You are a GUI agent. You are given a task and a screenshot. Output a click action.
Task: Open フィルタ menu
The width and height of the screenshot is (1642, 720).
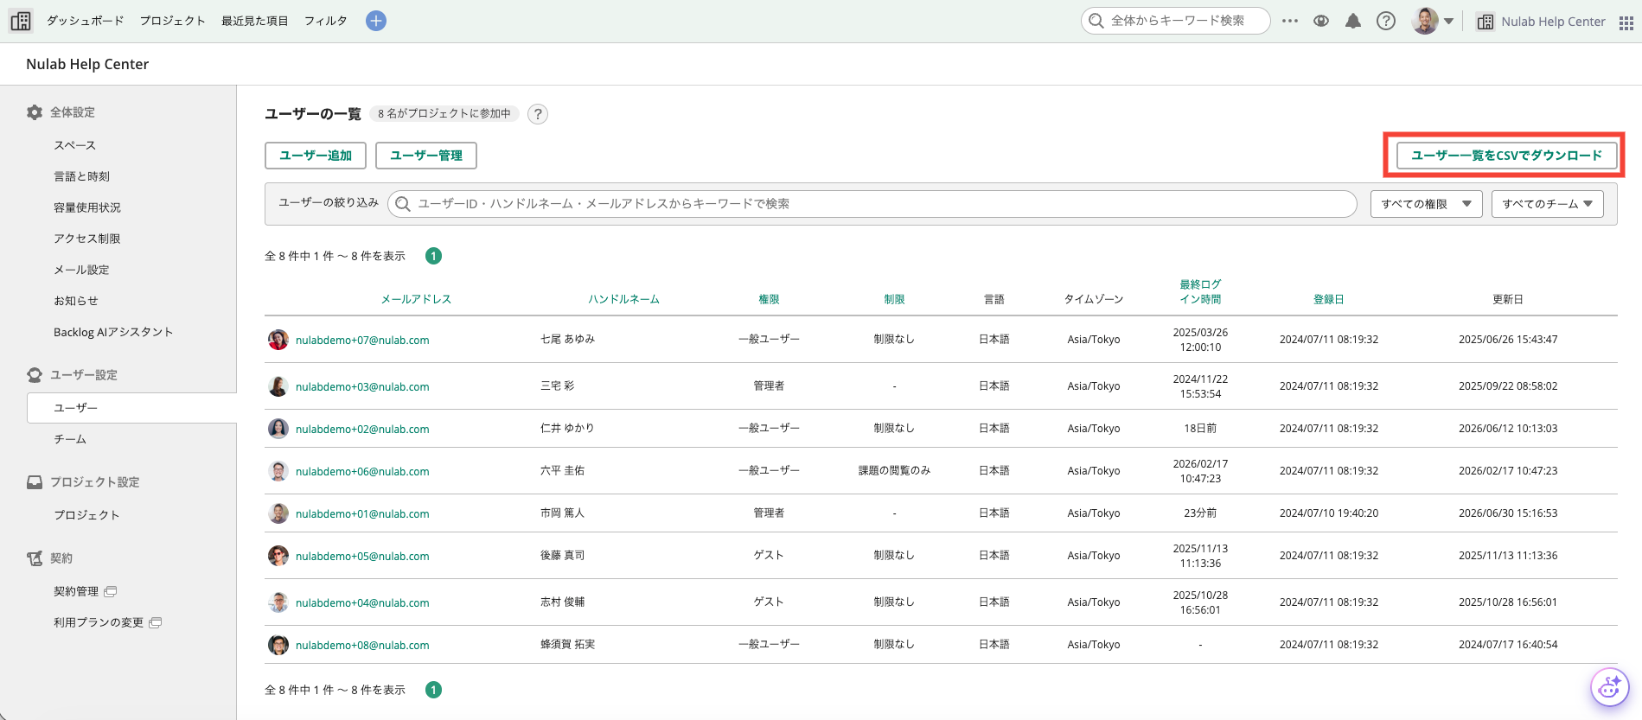pyautogui.click(x=325, y=21)
